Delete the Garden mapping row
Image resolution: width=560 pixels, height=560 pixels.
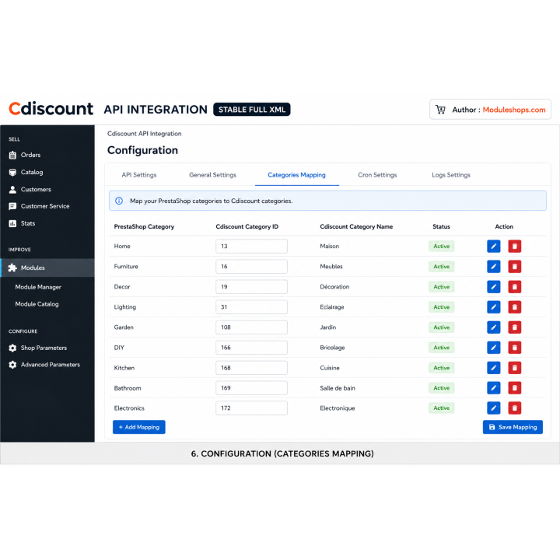(x=514, y=327)
